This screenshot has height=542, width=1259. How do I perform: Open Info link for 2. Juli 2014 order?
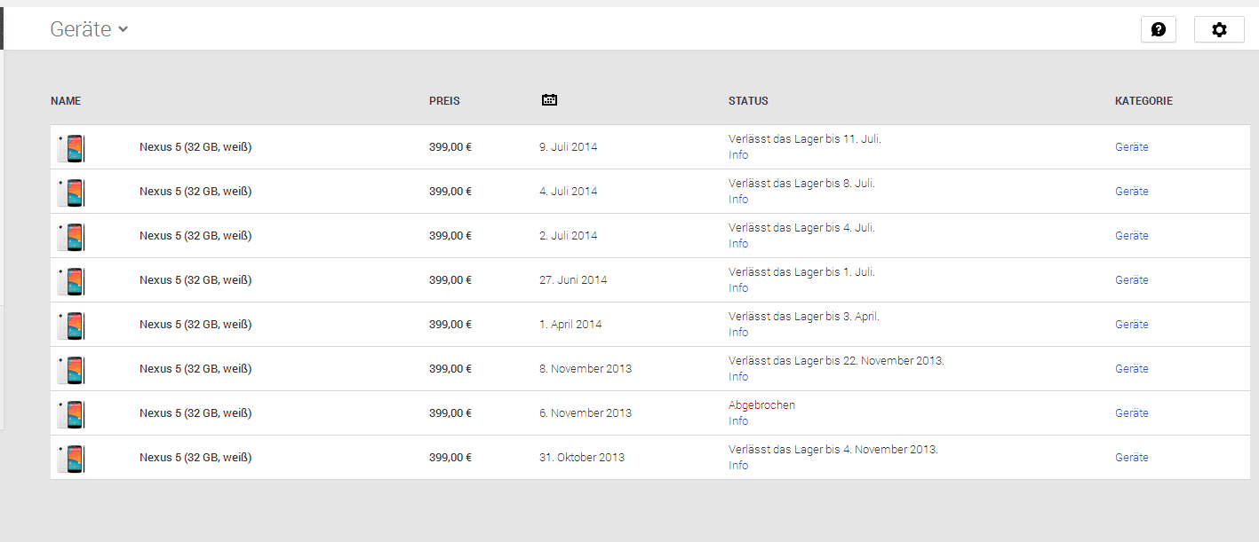pyautogui.click(x=738, y=244)
